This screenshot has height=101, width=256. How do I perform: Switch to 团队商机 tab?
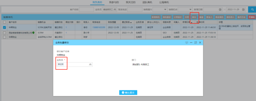pos(147,2)
